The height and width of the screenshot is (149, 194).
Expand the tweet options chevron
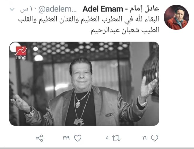[x=12, y=9]
